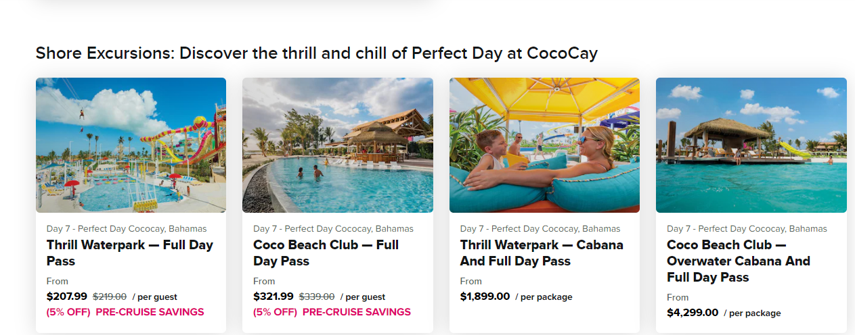
Task: Click the (5% OFF) text on Coco Beach card
Action: pos(275,312)
